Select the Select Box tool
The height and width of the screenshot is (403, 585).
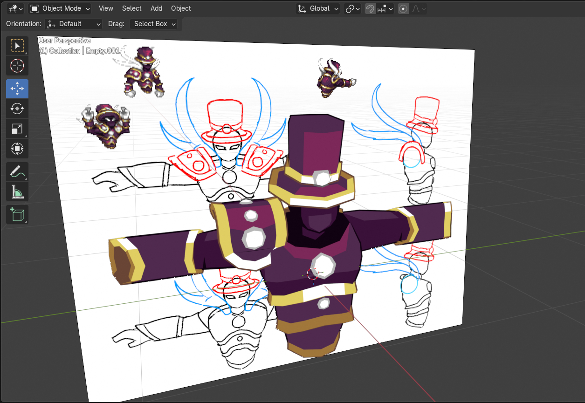pyautogui.click(x=17, y=46)
